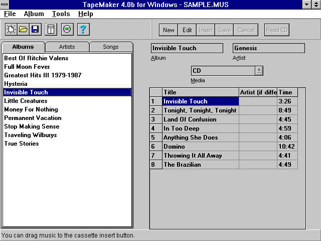Click the help question mark icon
The image size is (321, 241).
pos(83,30)
